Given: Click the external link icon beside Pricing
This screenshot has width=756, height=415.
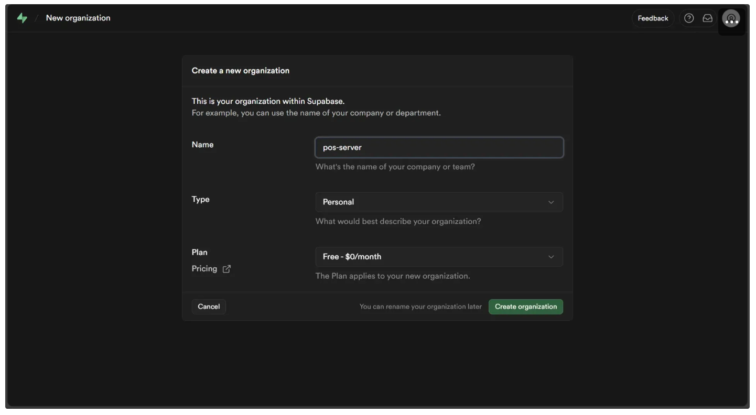Looking at the screenshot, I should point(226,269).
